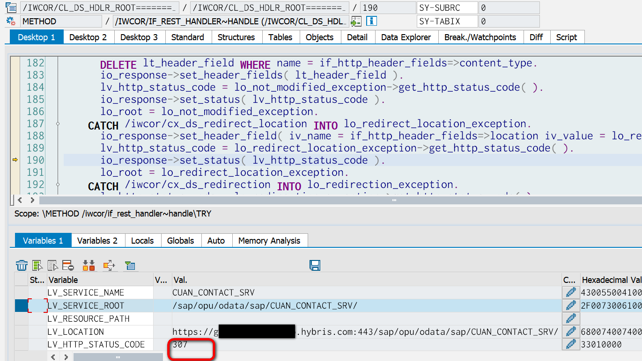Click the 307 status code value
The width and height of the screenshot is (642, 361).
tap(180, 345)
